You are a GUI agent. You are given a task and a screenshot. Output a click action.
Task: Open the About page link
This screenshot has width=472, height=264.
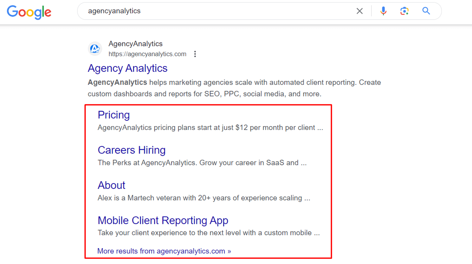(111, 185)
